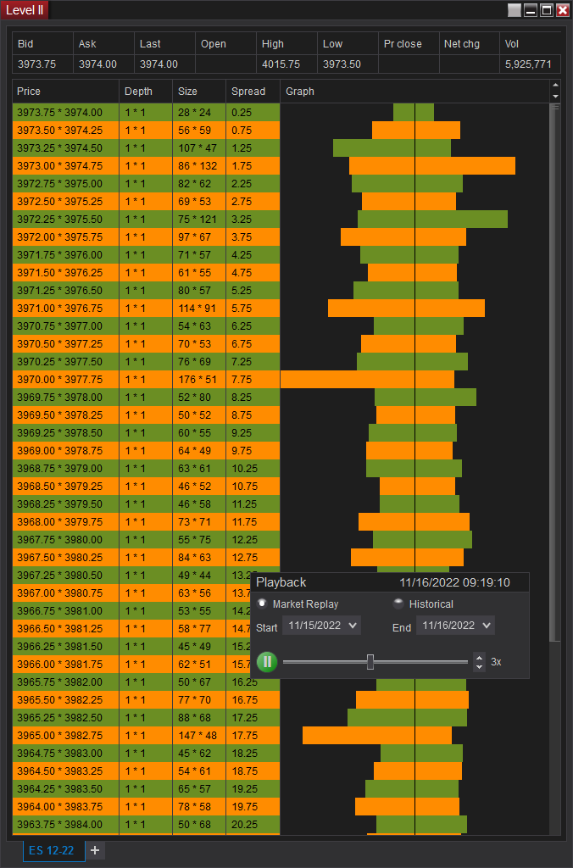Select price row 3972.25 * 3975.50

pos(66,220)
